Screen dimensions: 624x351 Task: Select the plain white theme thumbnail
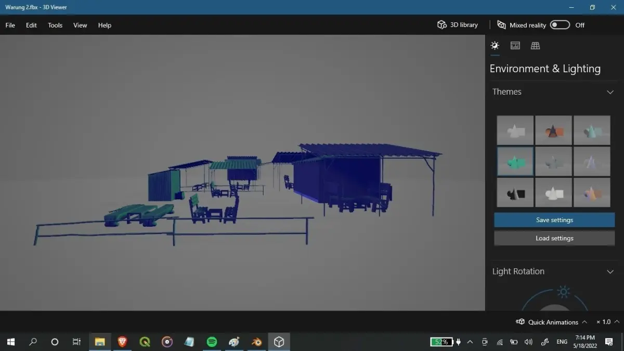click(x=515, y=130)
